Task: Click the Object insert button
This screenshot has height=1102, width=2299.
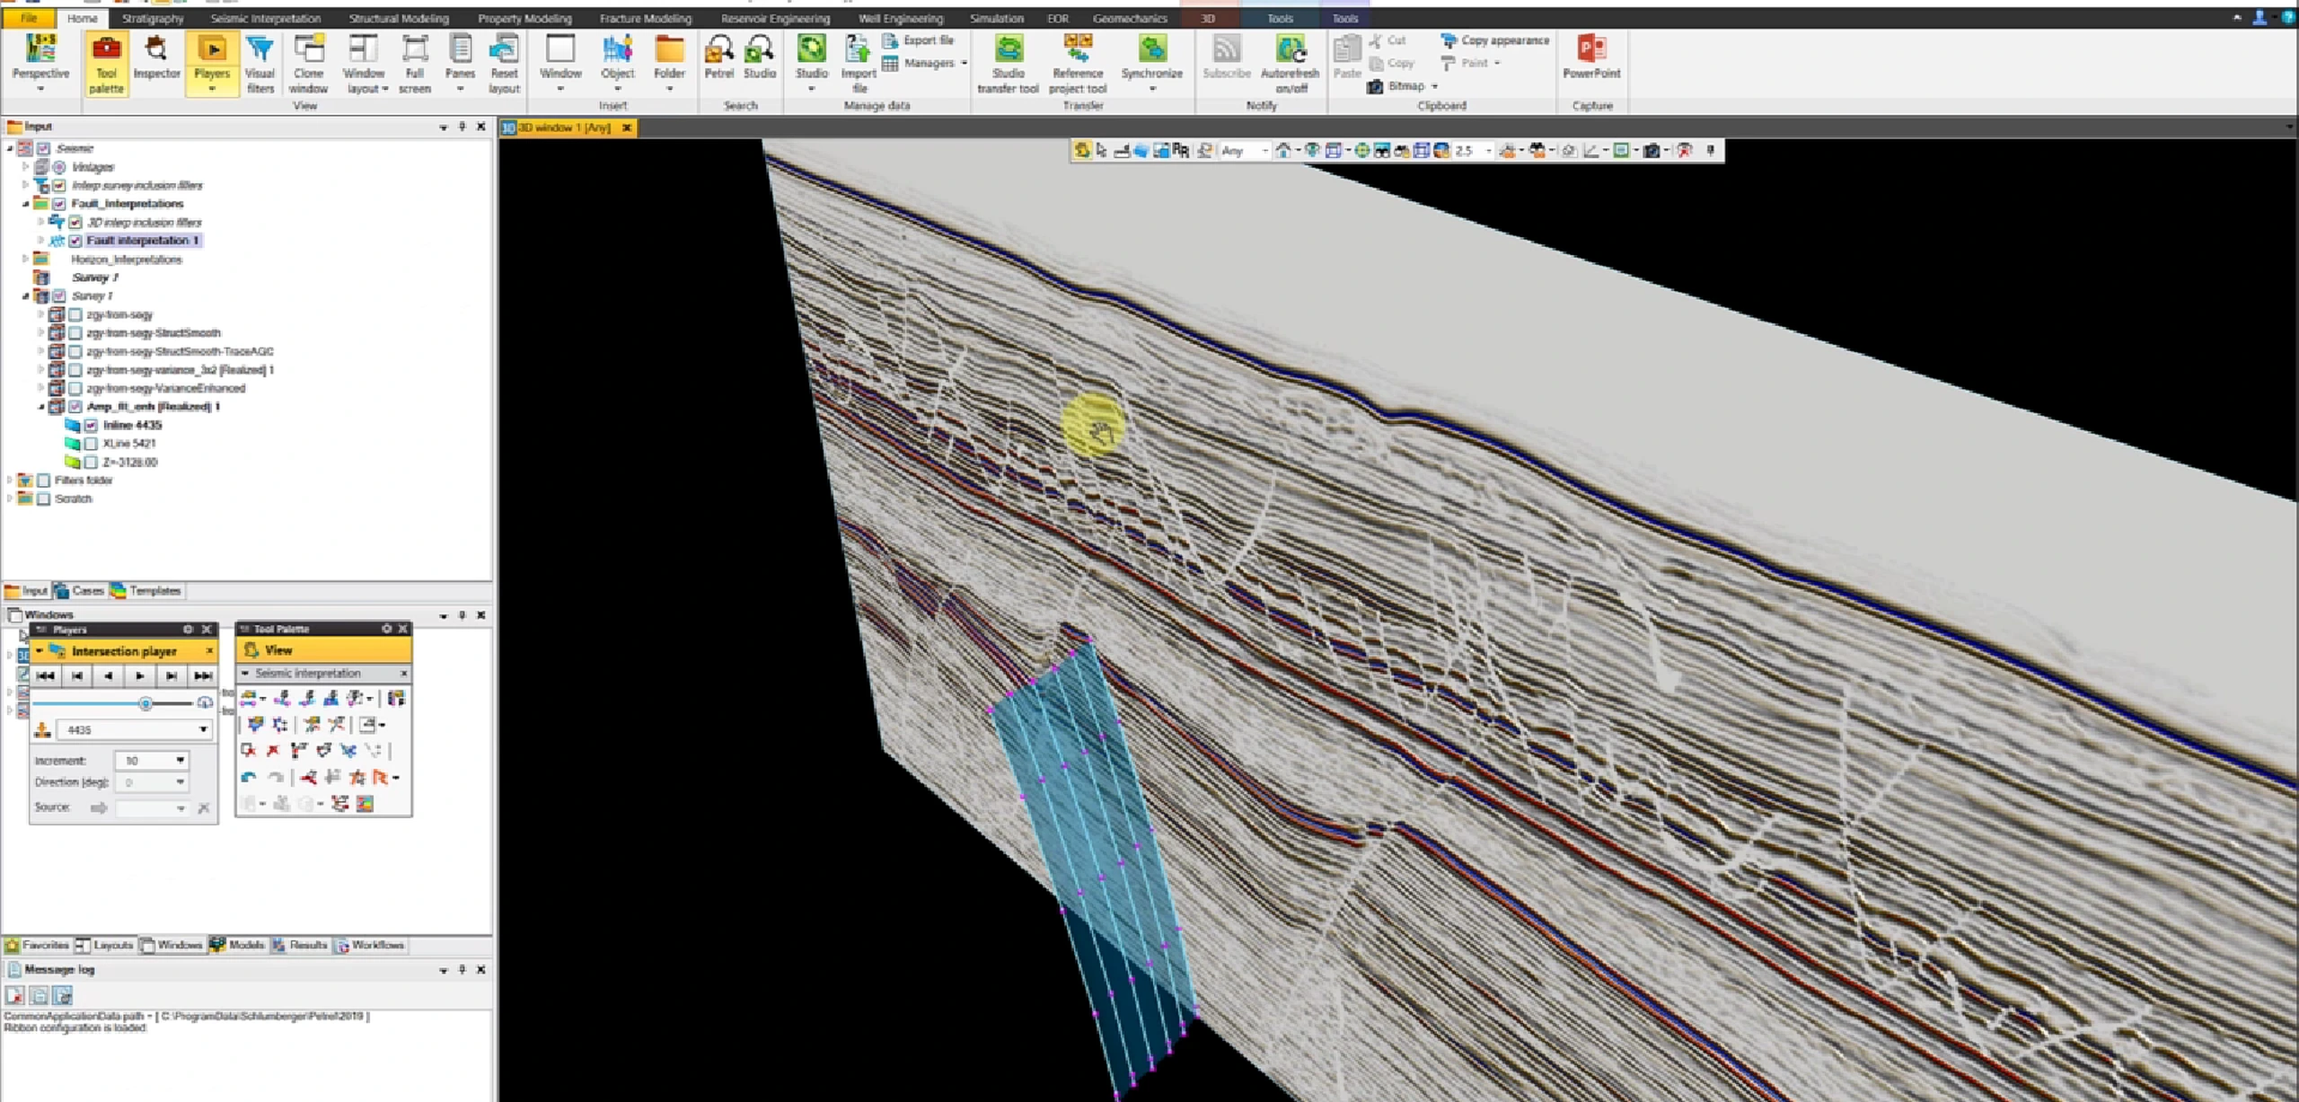Action: click(617, 63)
